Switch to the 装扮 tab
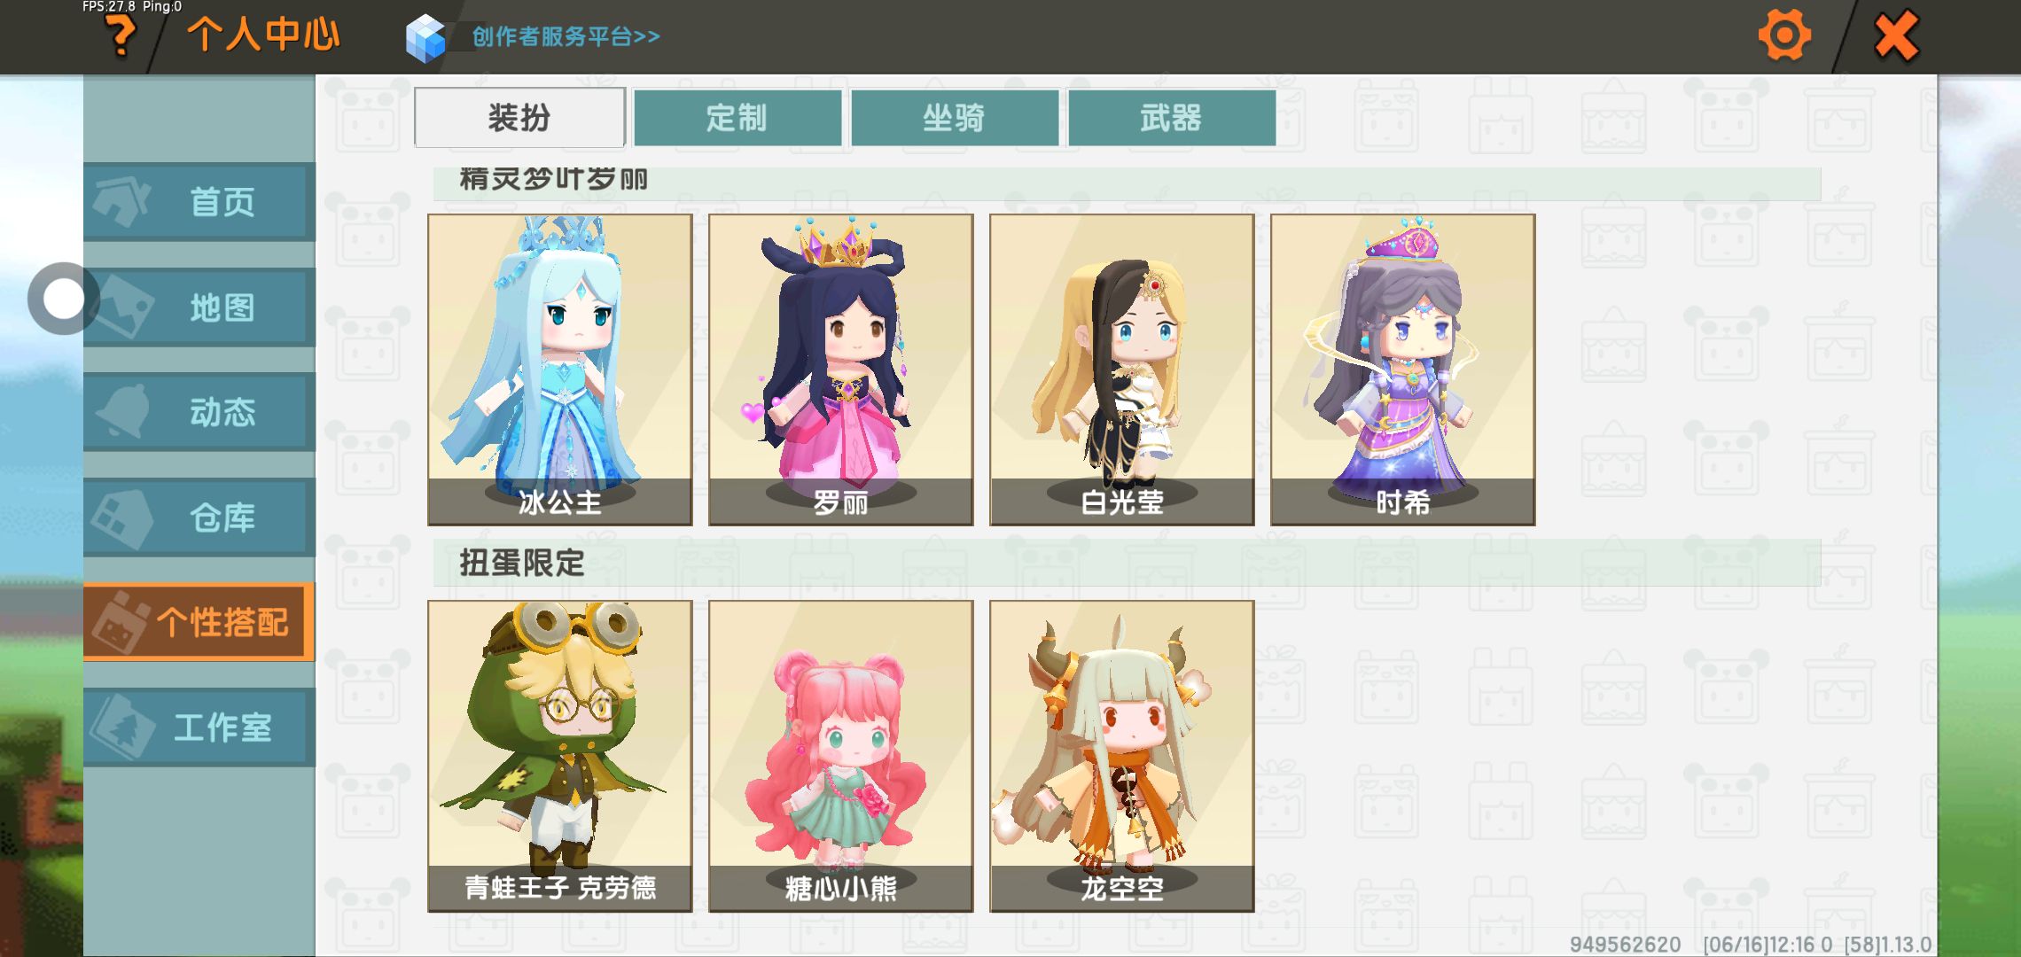 520,117
